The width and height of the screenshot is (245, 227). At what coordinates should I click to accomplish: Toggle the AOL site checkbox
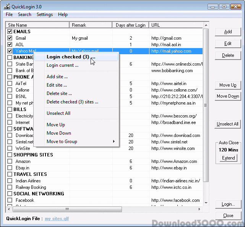pos(10,45)
